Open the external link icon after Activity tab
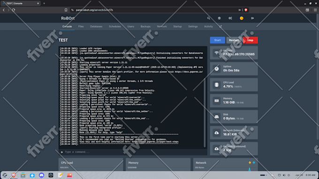Viewport: 319px width, 179px height. 220,26
